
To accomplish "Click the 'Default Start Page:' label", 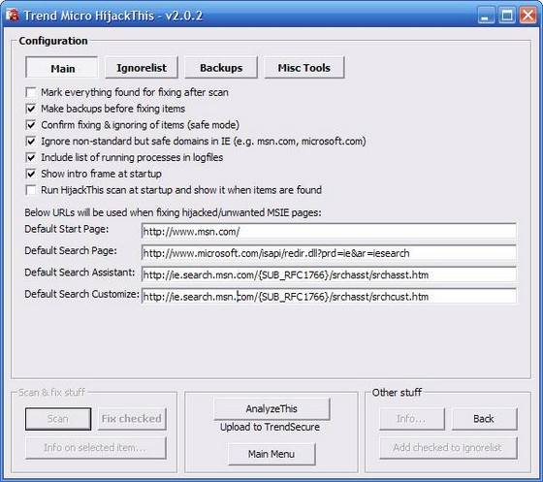I will (67, 229).
